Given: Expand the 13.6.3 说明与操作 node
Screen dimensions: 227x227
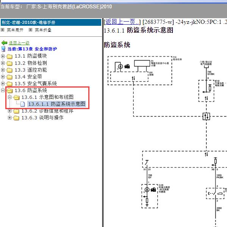Looking at the screenshot, I should tap(9, 118).
